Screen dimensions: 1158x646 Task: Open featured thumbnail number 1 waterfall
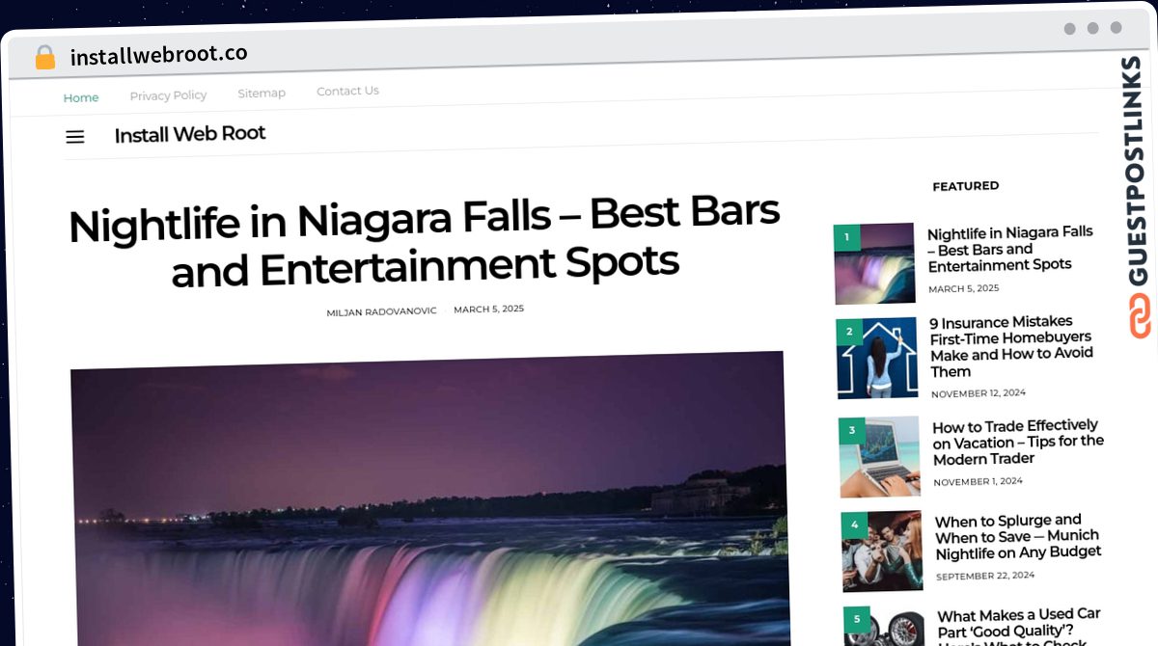click(874, 263)
